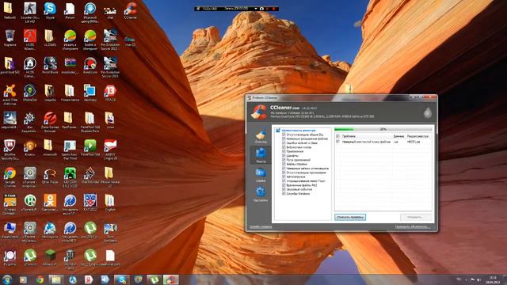Open the Google Chrome desktop shortcut
This screenshot has width=507, height=285.
point(10,177)
